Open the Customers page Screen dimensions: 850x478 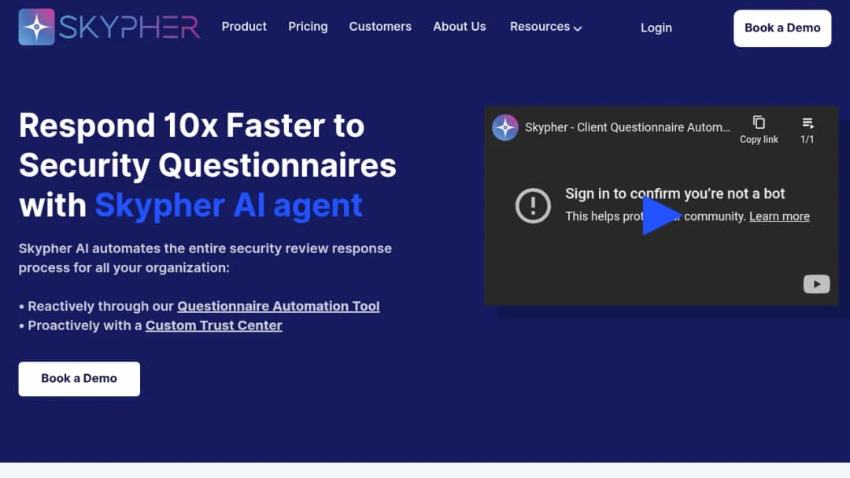coord(380,27)
